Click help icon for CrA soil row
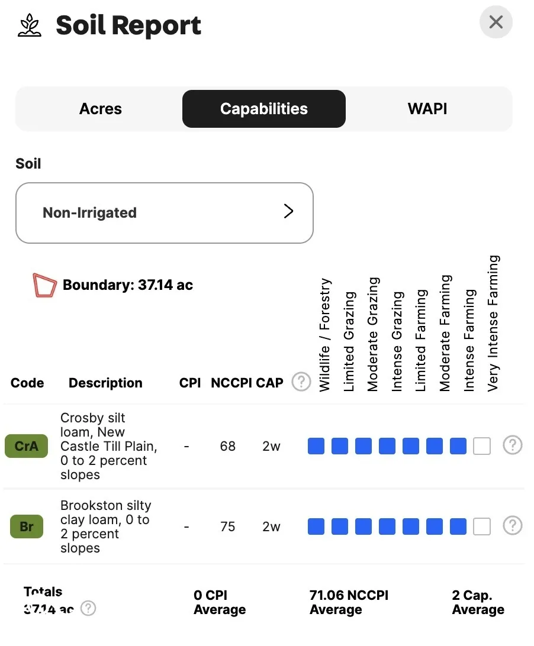534x646 pixels. tap(512, 445)
